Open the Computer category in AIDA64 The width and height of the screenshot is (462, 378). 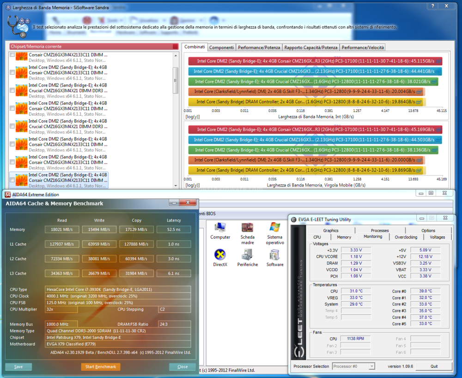point(220,231)
